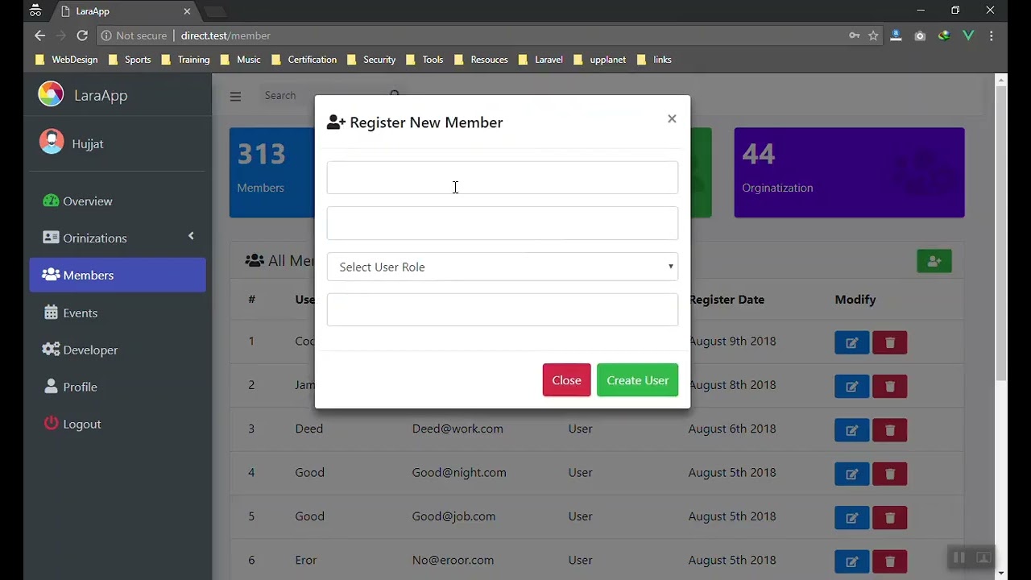Click the Modify column header
This screenshot has width=1031, height=580.
(855, 299)
